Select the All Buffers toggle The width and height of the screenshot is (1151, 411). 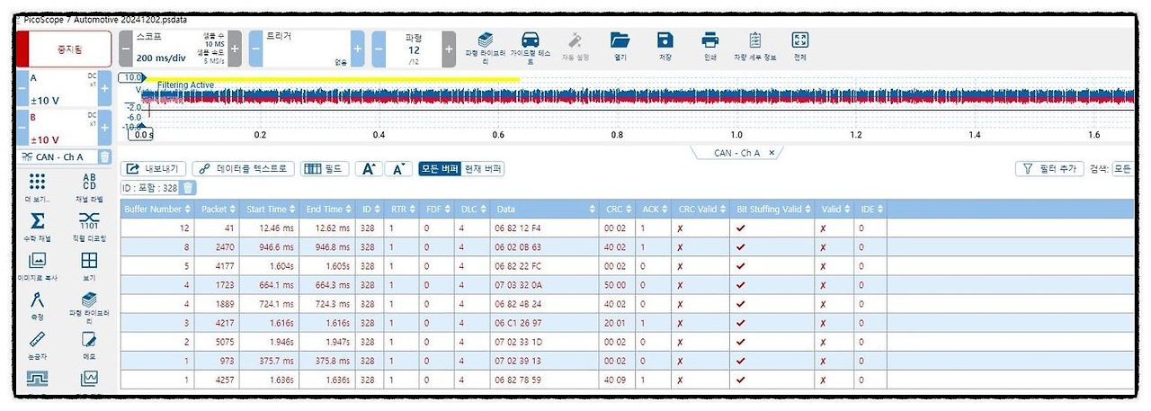440,169
